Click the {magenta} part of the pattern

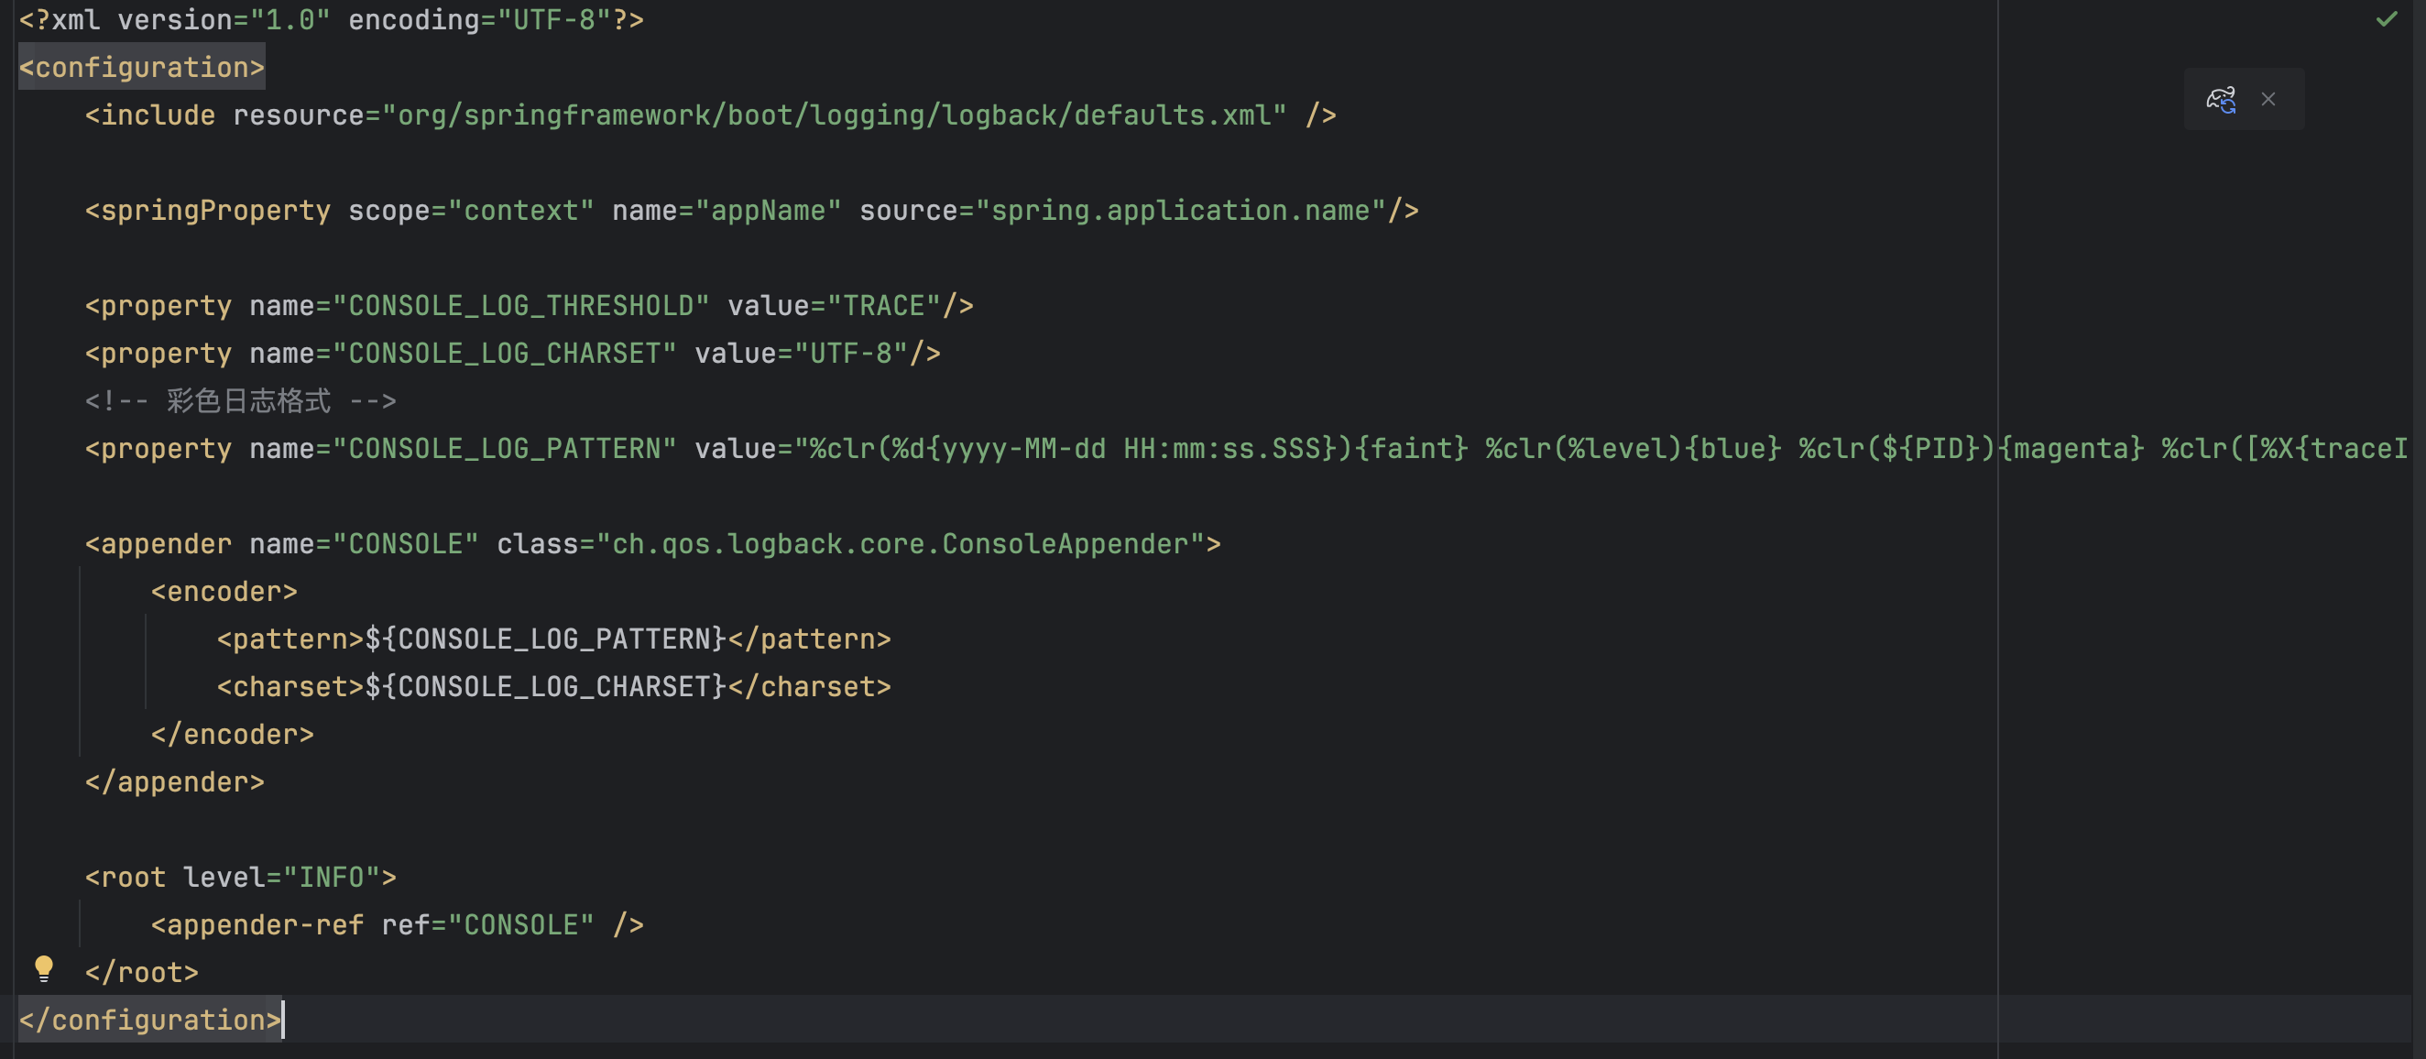(x=2070, y=449)
